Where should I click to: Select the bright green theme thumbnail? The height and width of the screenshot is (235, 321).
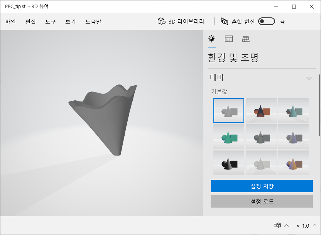tap(229, 137)
